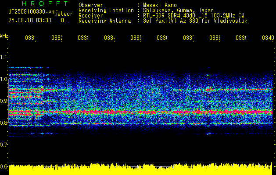Click the word meteor in header
The image size is (276, 175).
click(x=64, y=14)
